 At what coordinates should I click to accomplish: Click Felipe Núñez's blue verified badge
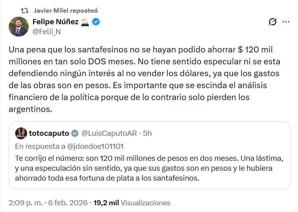coord(96,22)
